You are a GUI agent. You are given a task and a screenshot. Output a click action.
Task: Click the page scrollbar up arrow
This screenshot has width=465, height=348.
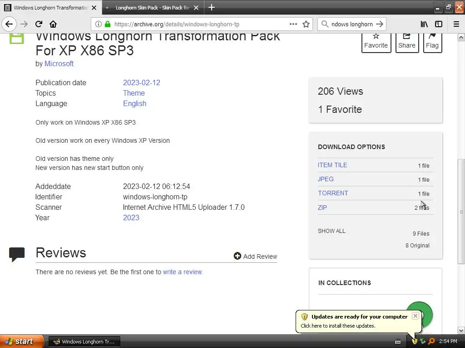coord(461,37)
